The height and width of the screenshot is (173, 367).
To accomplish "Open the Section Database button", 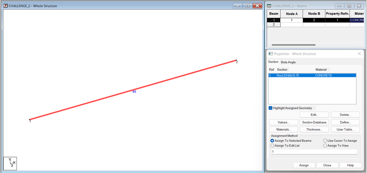I will click(314, 122).
